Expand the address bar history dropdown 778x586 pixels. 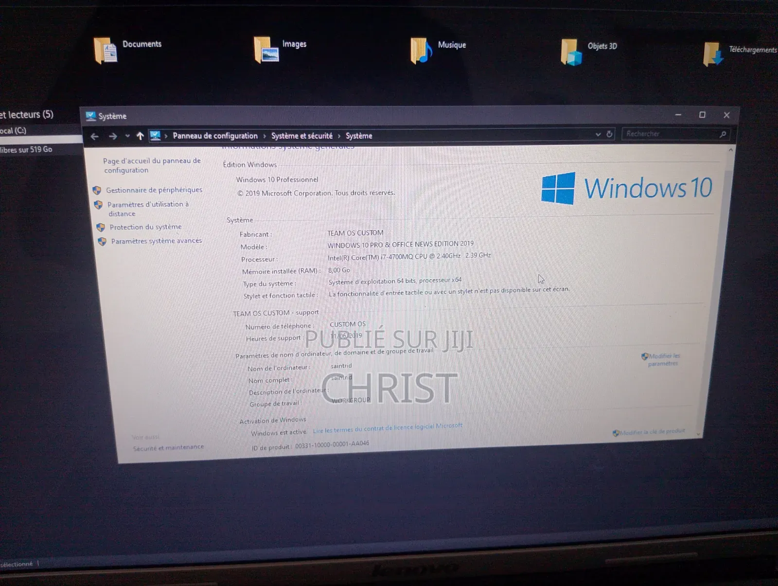598,134
